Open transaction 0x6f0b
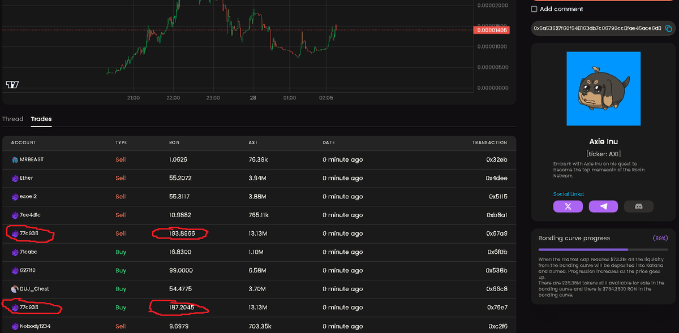 click(497, 252)
